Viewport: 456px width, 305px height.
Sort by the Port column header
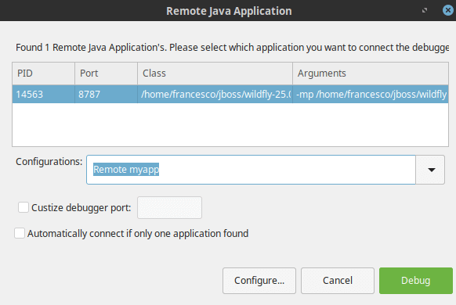[x=106, y=74]
